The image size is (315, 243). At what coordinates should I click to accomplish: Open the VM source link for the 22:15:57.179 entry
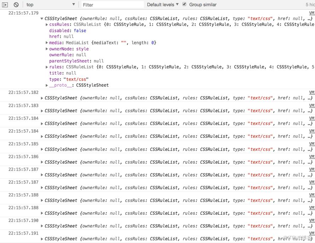tap(312, 13)
